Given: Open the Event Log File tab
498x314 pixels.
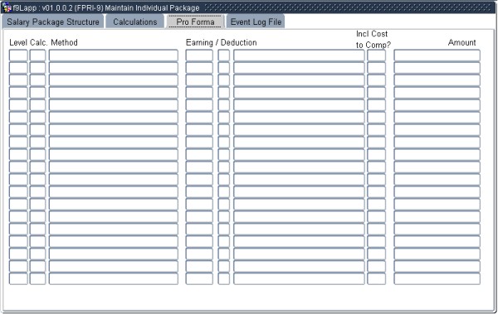Looking at the screenshot, I should coord(256,22).
